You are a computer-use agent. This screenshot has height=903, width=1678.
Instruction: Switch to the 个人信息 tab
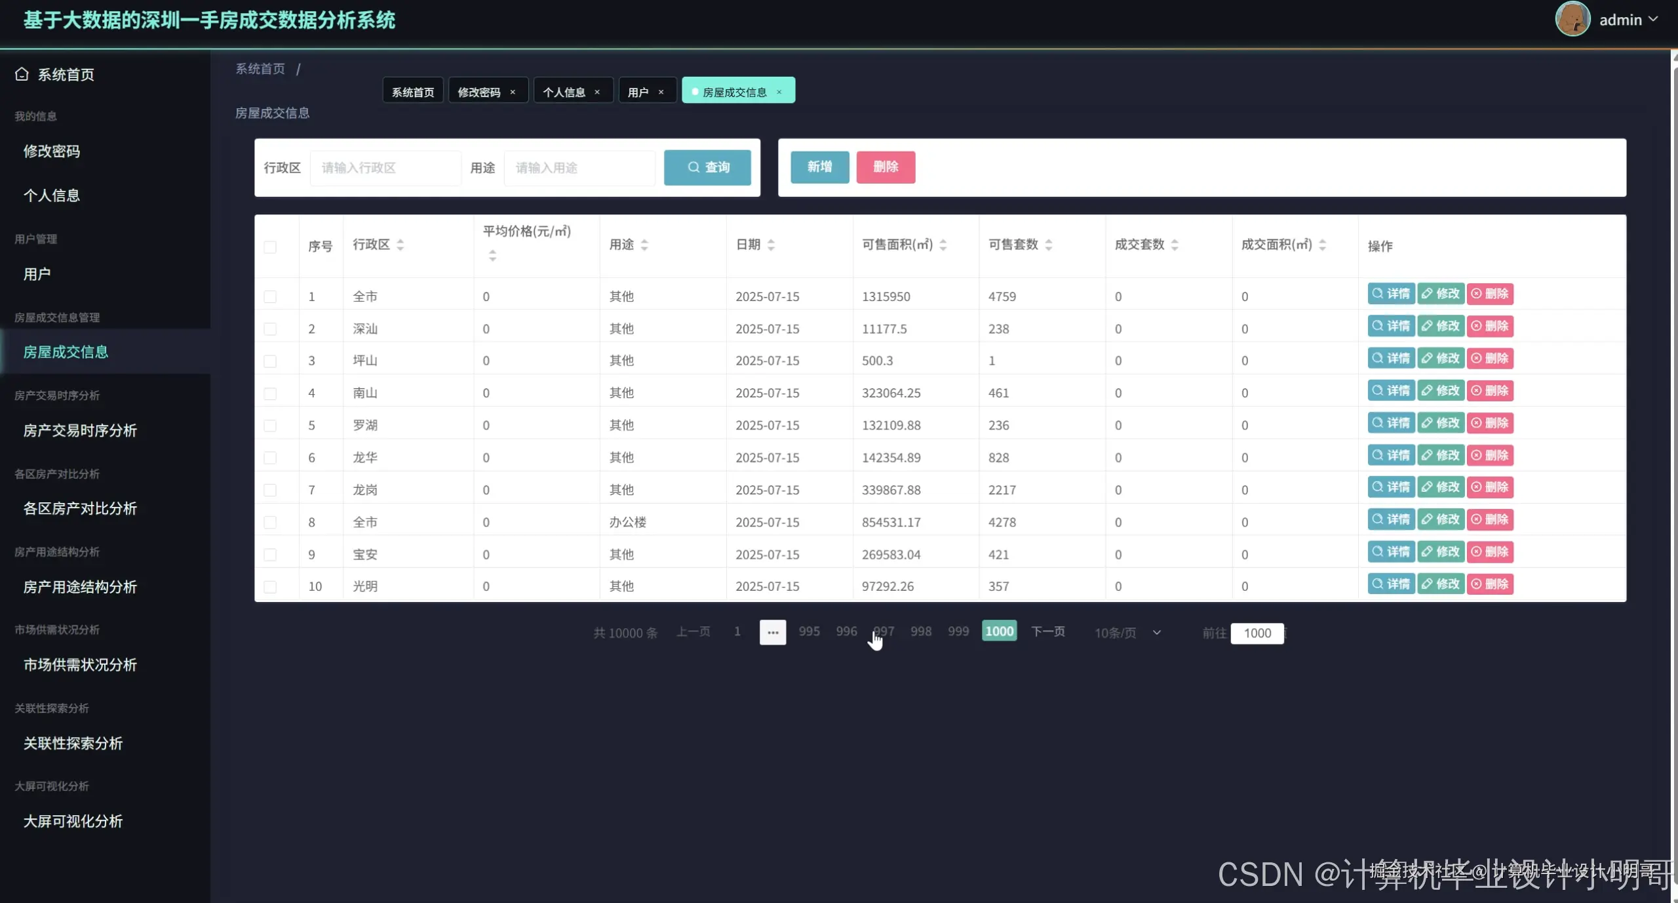564,92
